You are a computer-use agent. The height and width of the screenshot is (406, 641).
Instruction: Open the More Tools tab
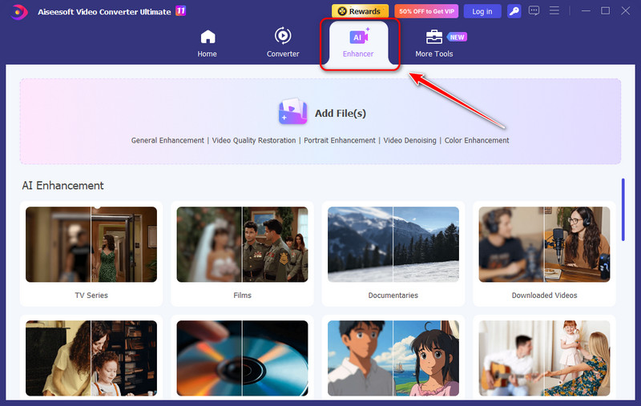[434, 43]
